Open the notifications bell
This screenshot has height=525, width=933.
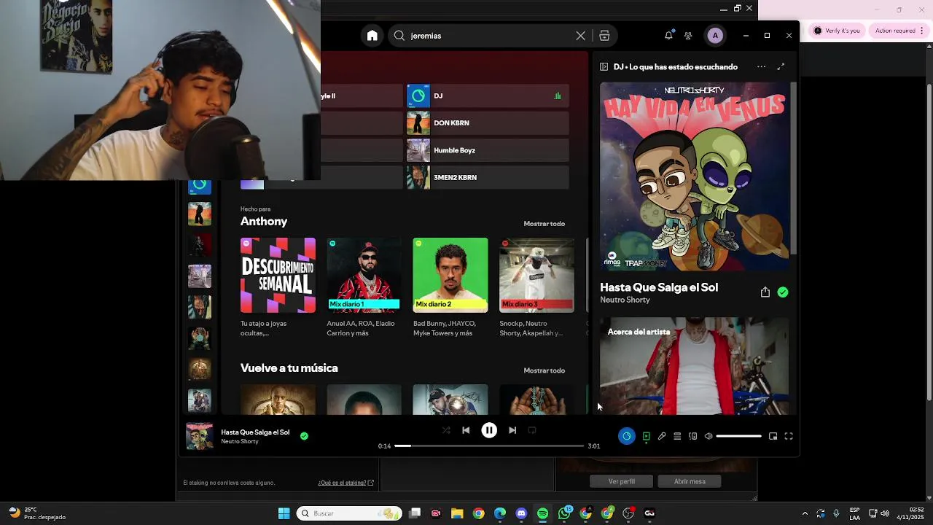click(668, 36)
